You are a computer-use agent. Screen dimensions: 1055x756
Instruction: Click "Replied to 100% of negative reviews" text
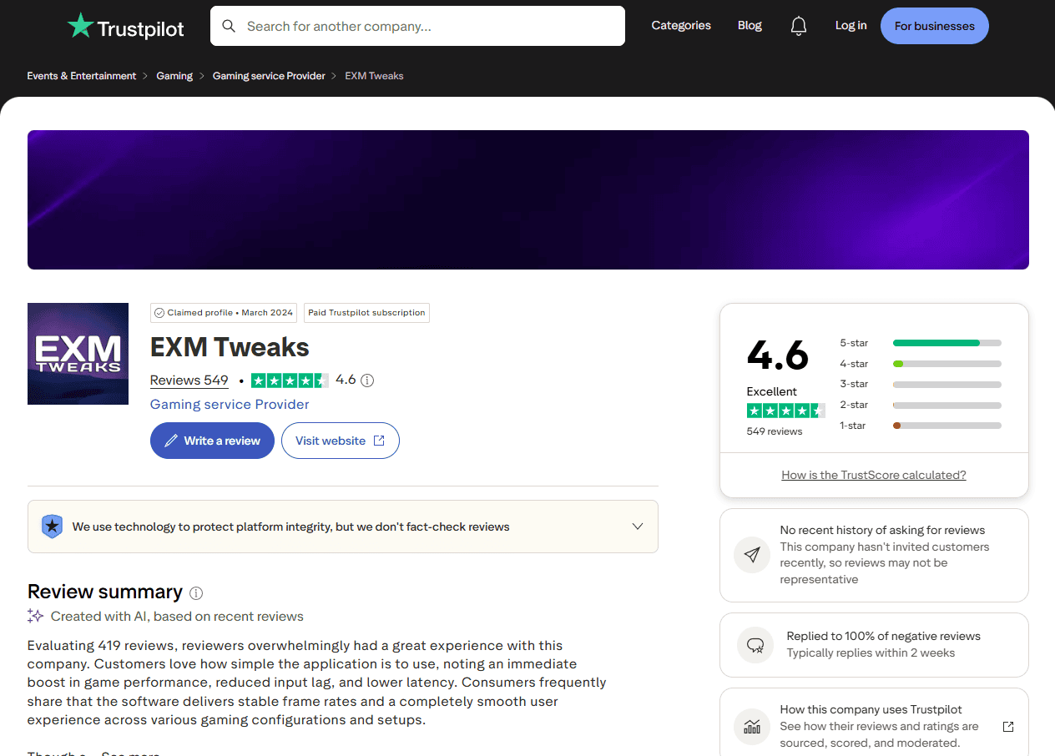[x=884, y=636]
